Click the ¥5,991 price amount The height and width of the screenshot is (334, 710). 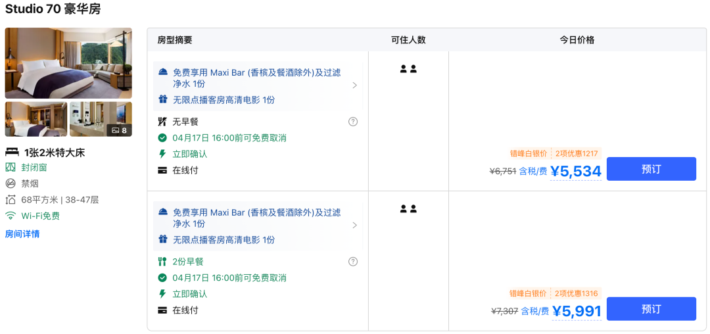[x=577, y=312]
